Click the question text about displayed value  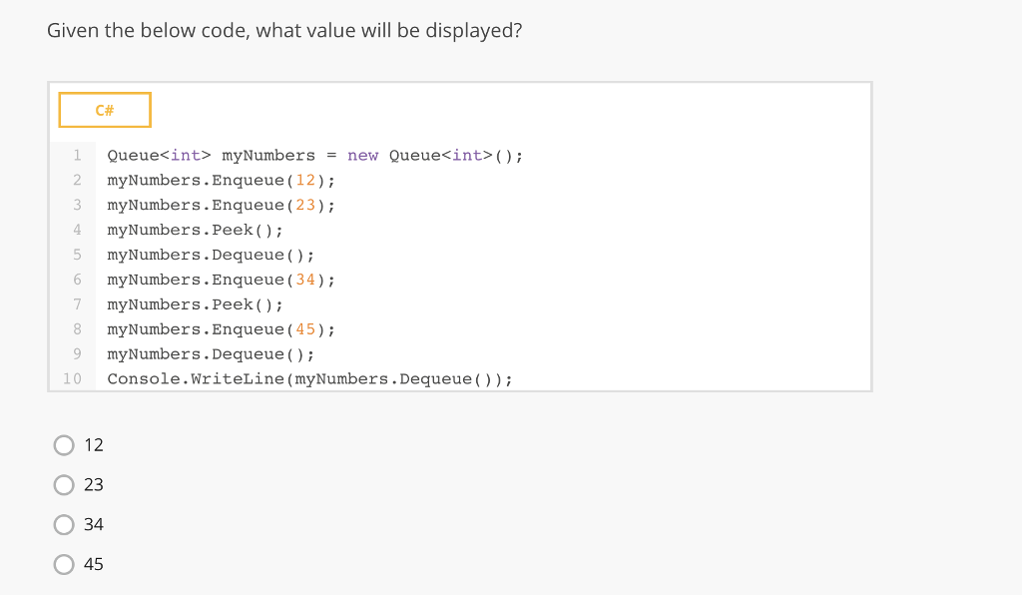(x=284, y=31)
